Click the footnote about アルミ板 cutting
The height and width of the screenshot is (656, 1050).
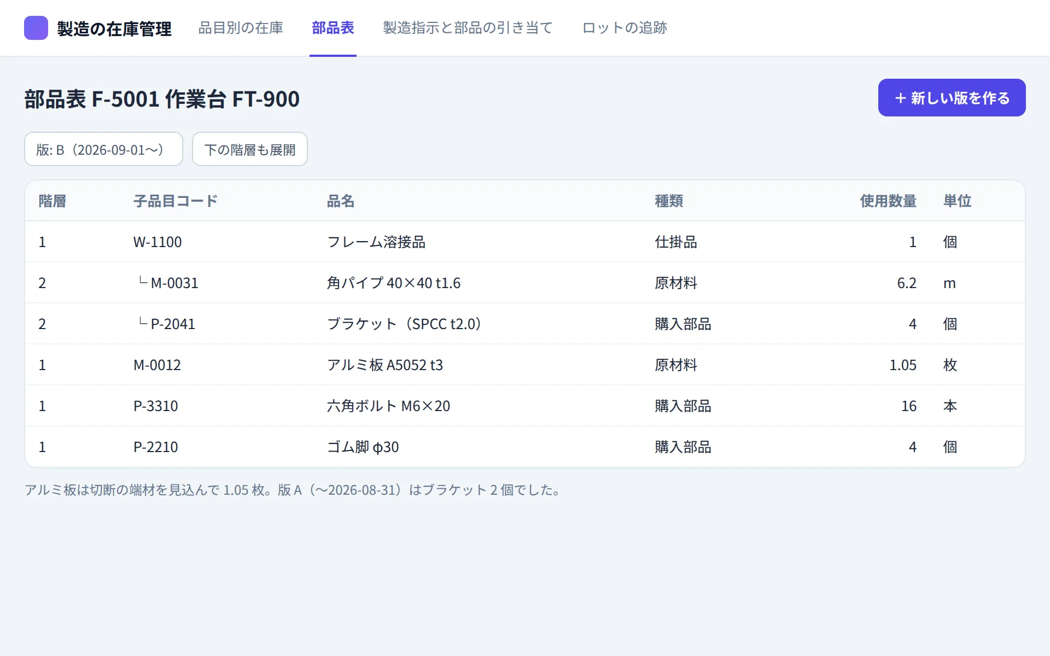(x=294, y=490)
